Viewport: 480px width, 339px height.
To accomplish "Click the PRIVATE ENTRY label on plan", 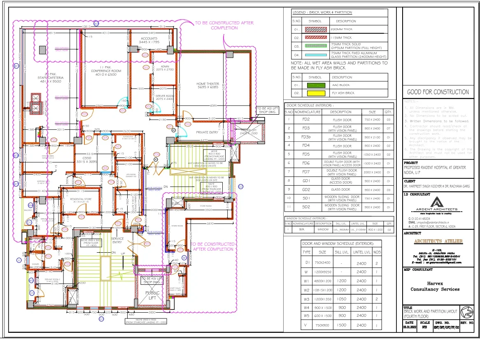I will (x=207, y=132).
